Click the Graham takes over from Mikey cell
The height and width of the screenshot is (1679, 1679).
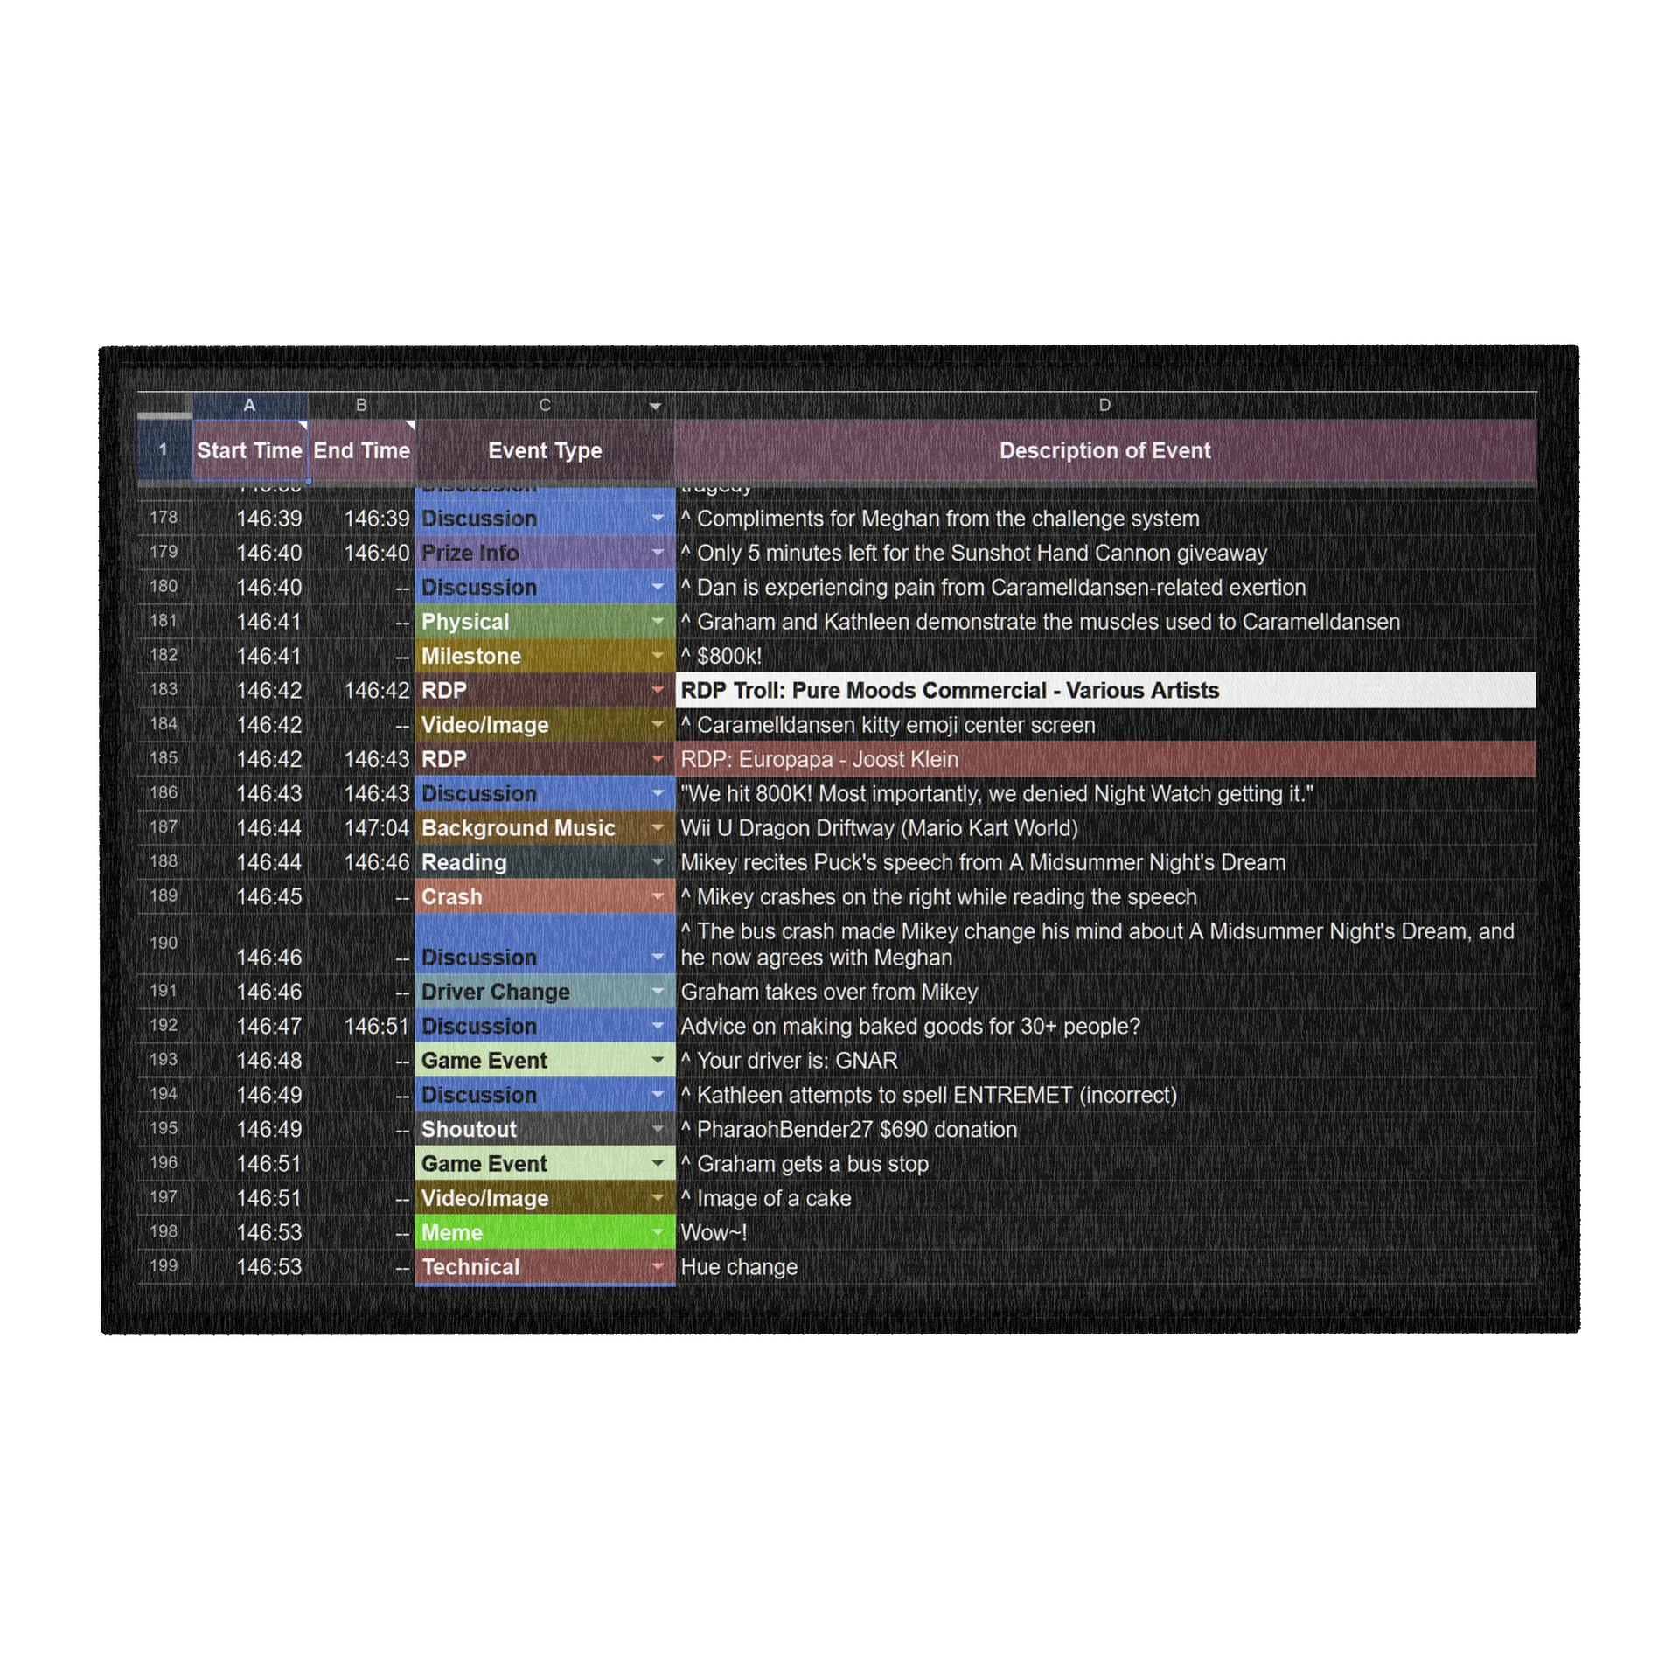pyautogui.click(x=1105, y=992)
